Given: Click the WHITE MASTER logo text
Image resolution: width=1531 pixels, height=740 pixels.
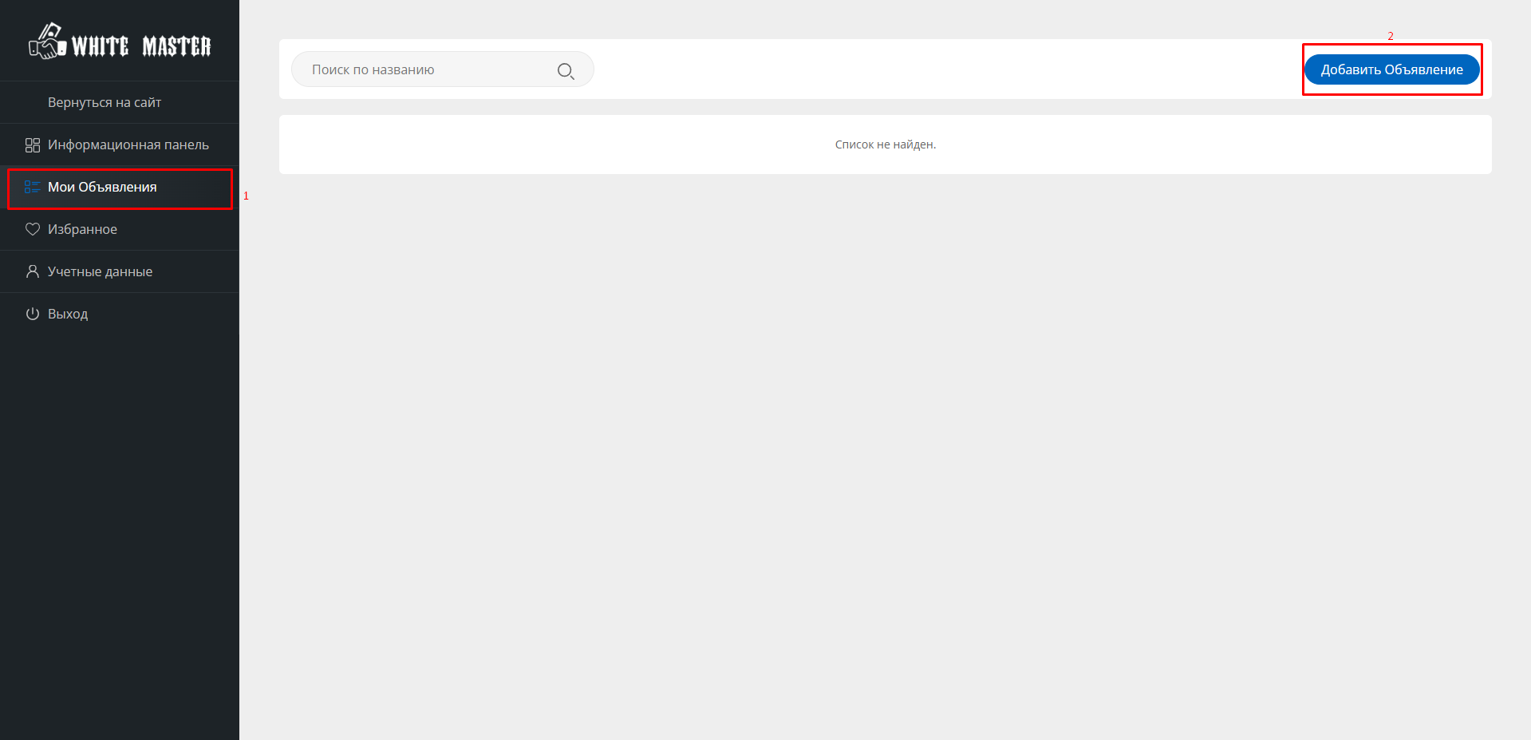Looking at the screenshot, I should (141, 46).
